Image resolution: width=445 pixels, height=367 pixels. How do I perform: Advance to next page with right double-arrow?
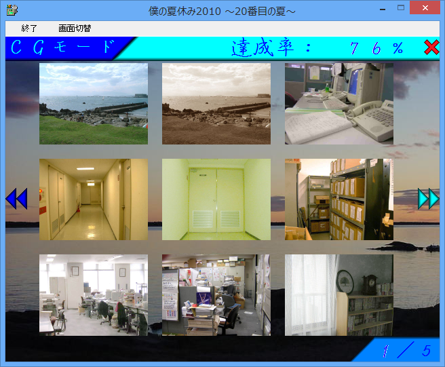[429, 199]
